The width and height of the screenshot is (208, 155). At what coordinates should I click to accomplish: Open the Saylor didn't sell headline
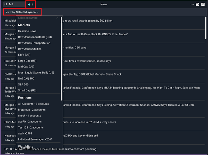click(80, 136)
